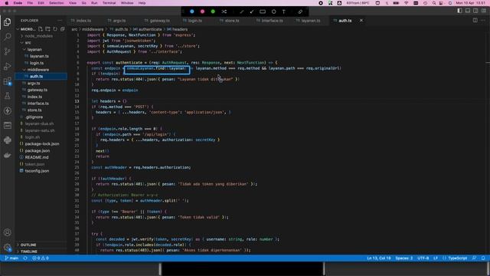Select the pencil draw annotation tool
This screenshot has width=490, height=276.
point(241,11)
